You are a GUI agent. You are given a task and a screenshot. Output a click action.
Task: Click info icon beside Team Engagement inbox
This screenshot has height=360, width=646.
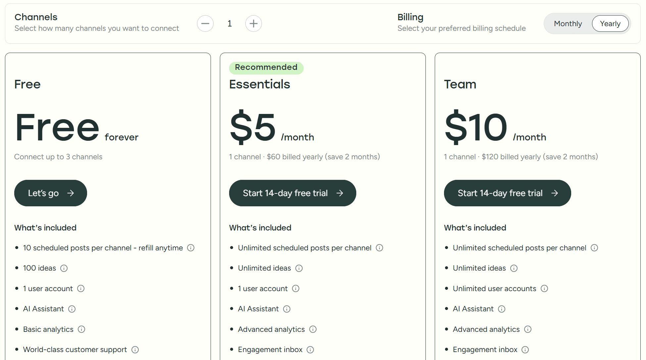coord(525,350)
